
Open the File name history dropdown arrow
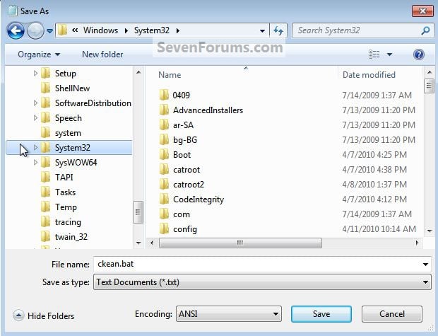point(425,264)
